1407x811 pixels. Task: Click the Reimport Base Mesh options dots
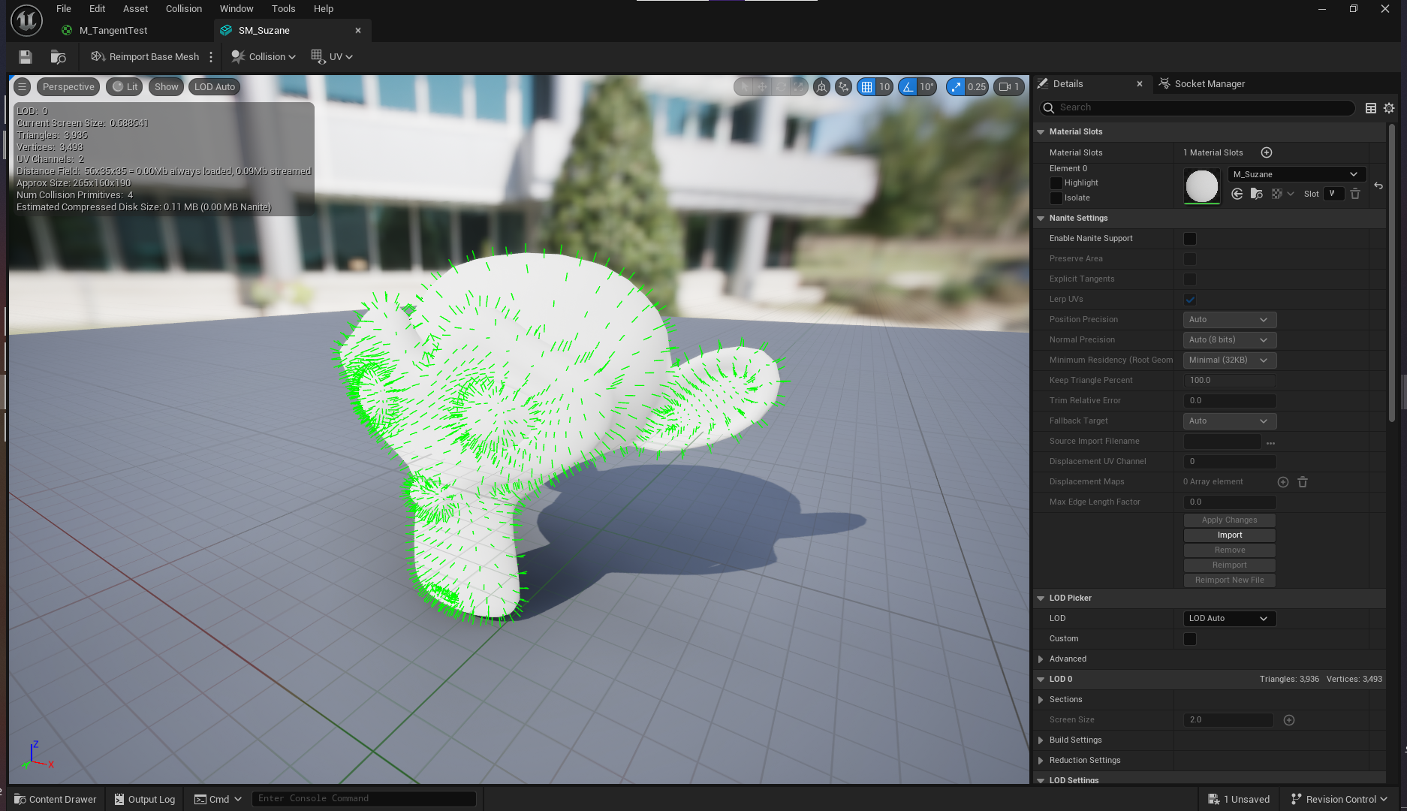pyautogui.click(x=211, y=57)
